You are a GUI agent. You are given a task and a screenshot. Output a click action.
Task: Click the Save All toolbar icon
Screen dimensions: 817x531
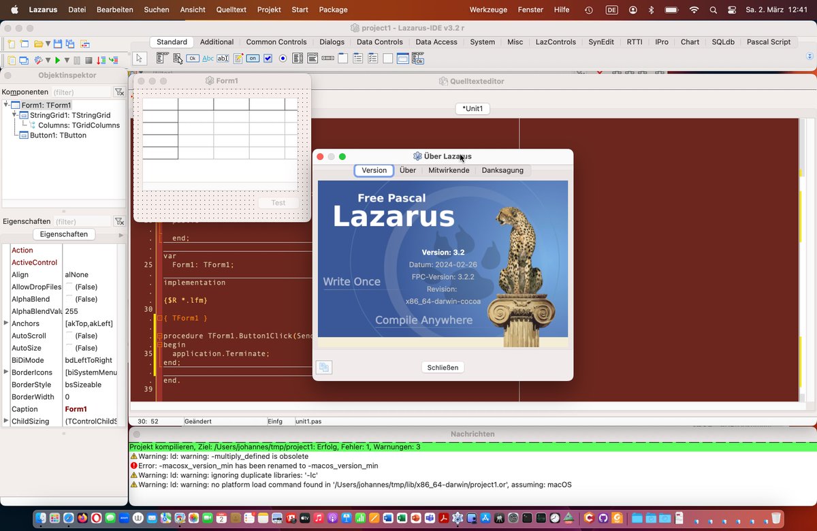(70, 44)
